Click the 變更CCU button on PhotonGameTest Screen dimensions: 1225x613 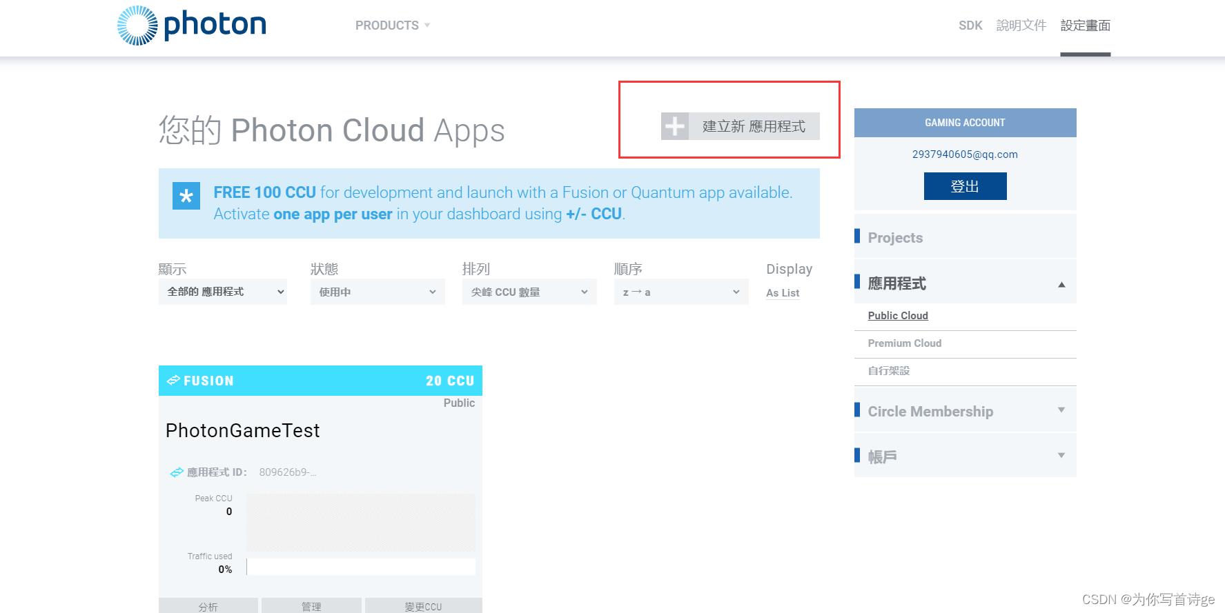(x=424, y=606)
